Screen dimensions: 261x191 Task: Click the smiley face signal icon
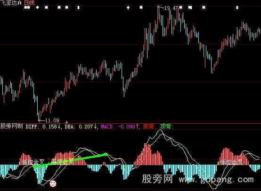[53, 183]
